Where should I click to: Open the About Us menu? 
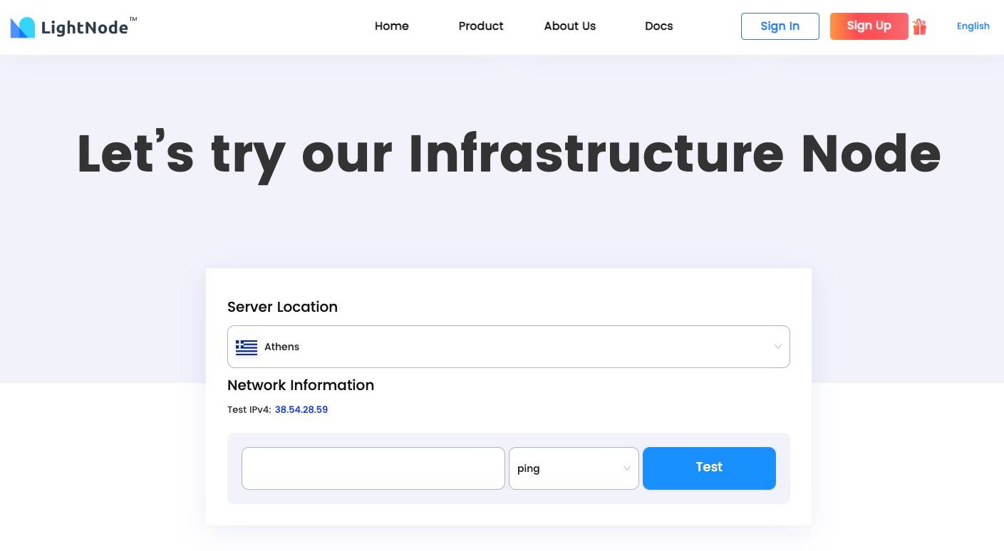(569, 26)
